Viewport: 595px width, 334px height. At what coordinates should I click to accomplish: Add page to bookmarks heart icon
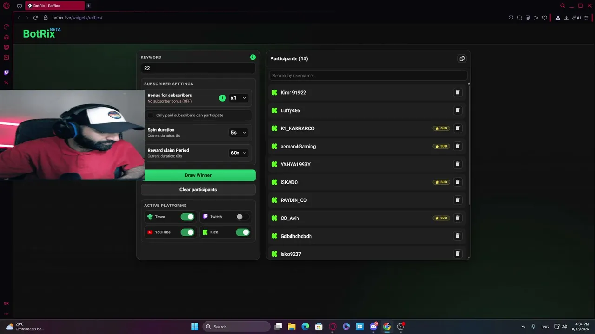(x=544, y=18)
